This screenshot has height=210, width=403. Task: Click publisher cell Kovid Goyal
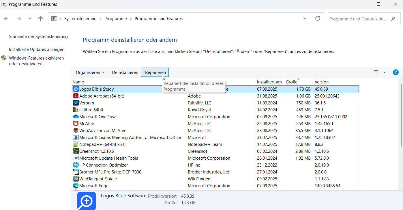(199, 110)
